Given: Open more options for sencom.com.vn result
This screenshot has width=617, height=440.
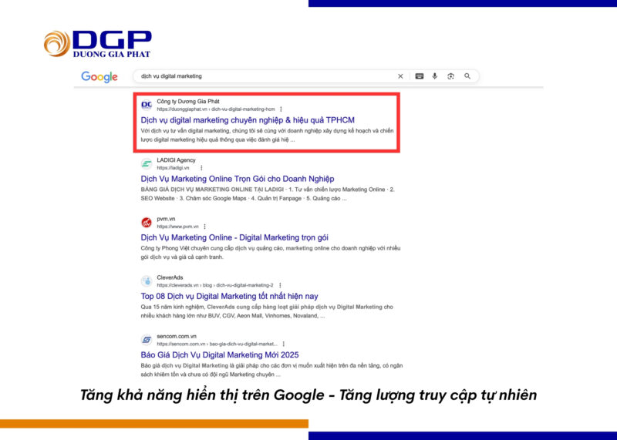Looking at the screenshot, I should point(283,344).
